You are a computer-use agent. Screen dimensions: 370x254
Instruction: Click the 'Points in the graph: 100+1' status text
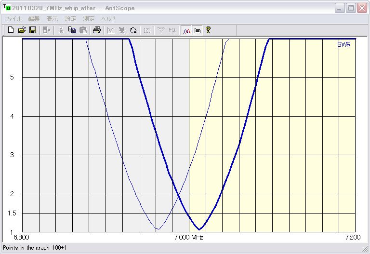click(x=35, y=248)
